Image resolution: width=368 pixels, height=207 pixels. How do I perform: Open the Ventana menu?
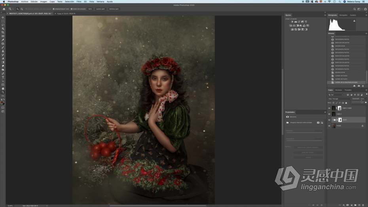click(100, 2)
